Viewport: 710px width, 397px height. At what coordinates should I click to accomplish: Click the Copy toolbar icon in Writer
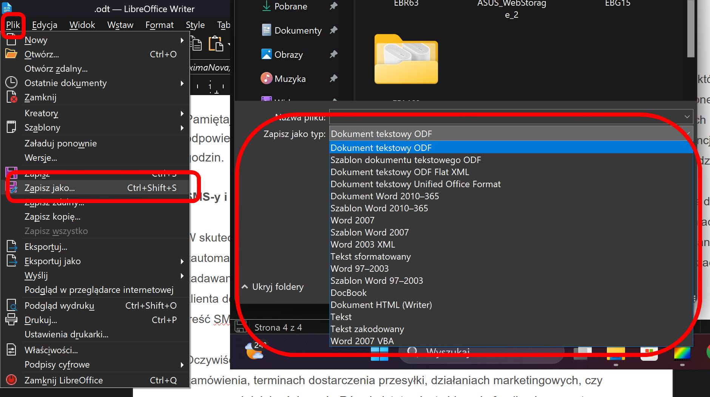[x=196, y=43]
